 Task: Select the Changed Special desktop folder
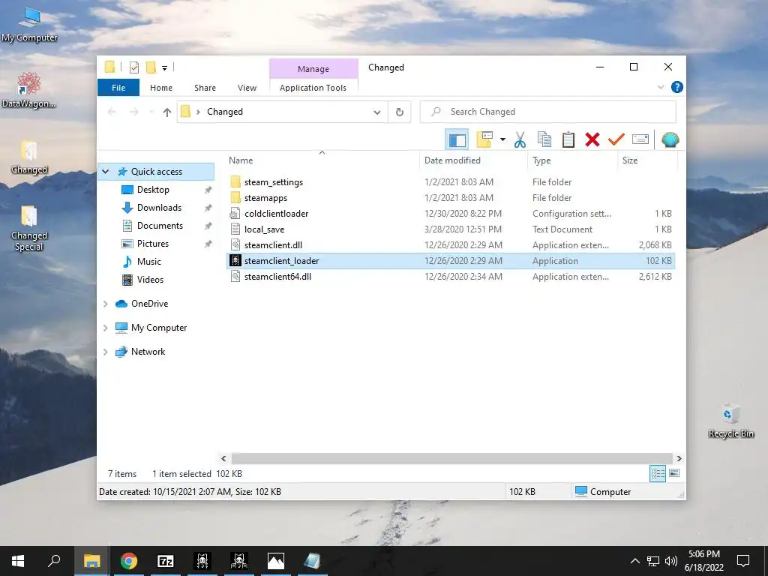[29, 229]
